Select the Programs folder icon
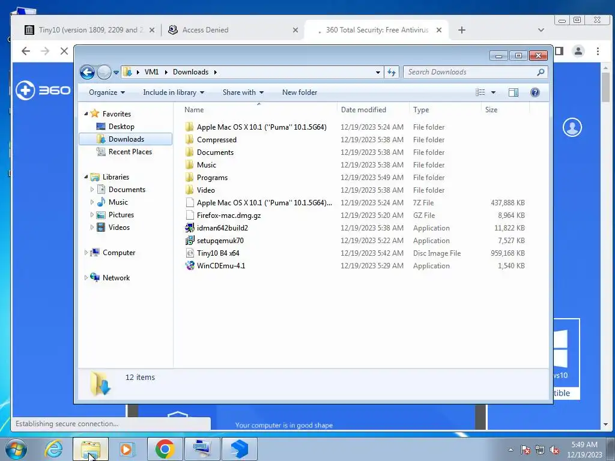615x461 pixels. coord(189,178)
